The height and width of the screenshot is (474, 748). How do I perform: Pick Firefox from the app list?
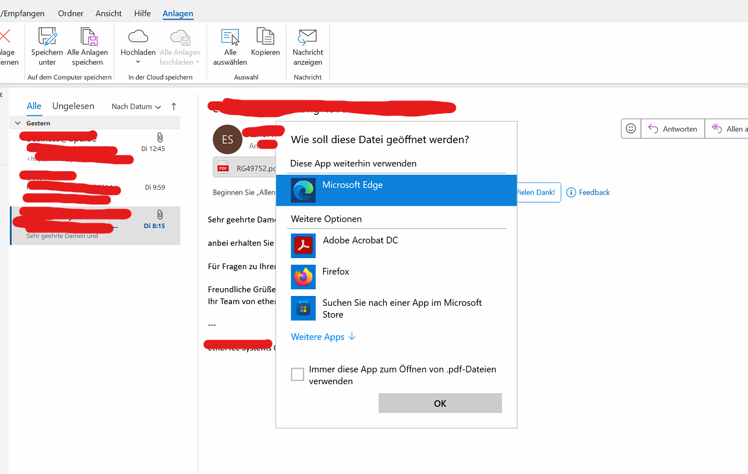pyautogui.click(x=397, y=277)
